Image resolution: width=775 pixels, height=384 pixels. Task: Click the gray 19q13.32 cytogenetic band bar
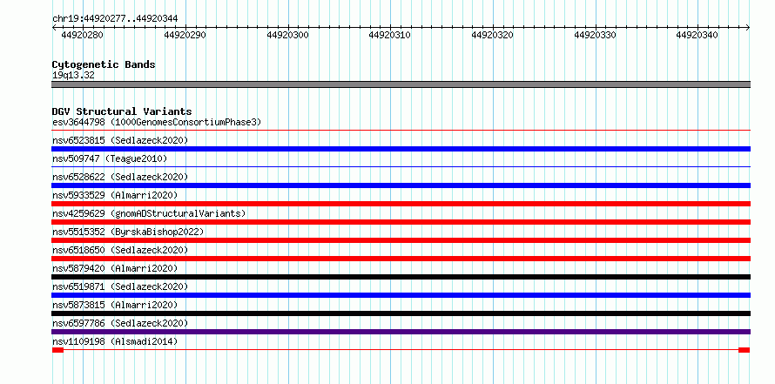[x=401, y=84]
